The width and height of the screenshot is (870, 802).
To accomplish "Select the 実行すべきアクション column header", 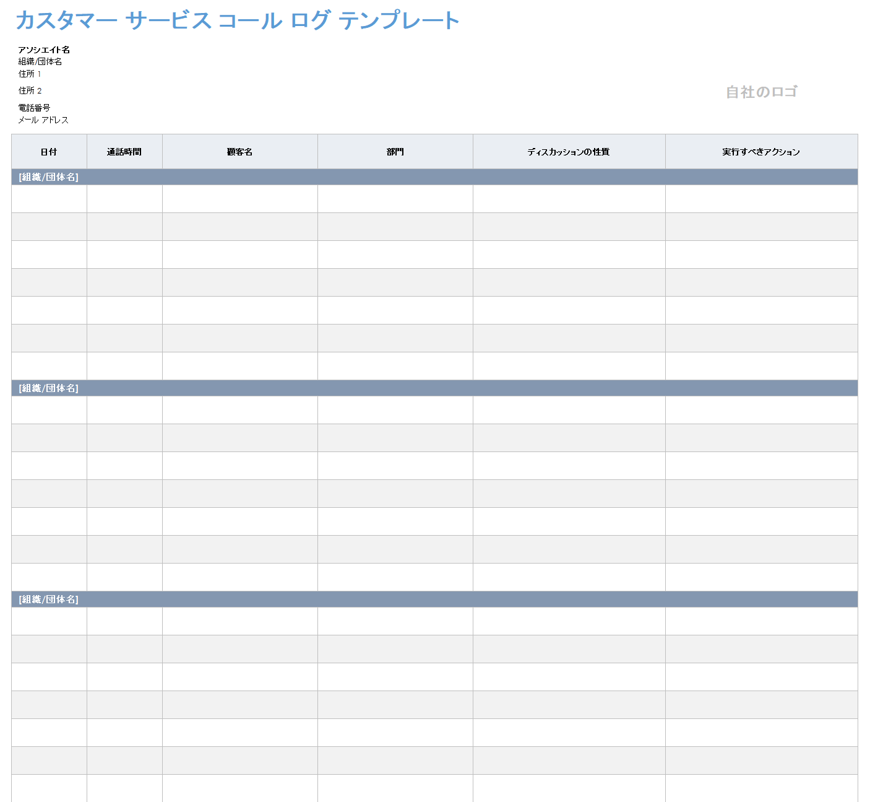I will 762,152.
